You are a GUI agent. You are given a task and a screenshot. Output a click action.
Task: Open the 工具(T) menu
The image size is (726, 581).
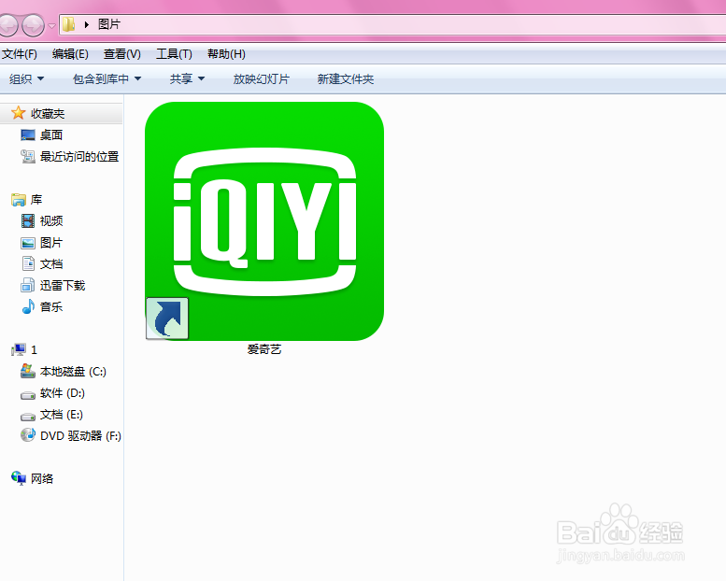174,54
